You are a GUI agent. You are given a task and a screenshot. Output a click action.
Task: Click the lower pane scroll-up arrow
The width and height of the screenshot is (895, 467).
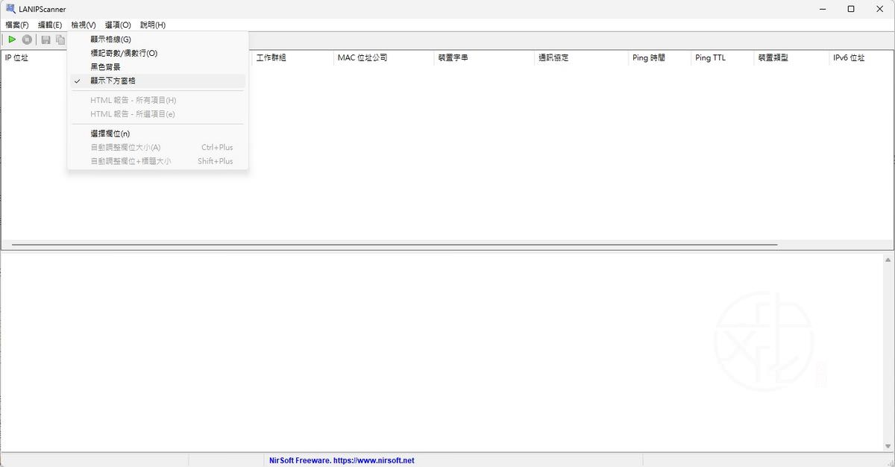point(888,260)
